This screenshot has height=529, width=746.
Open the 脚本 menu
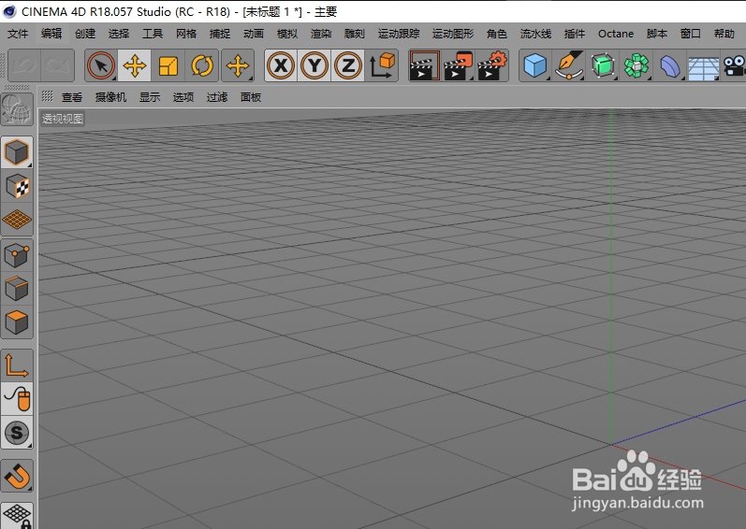[657, 34]
